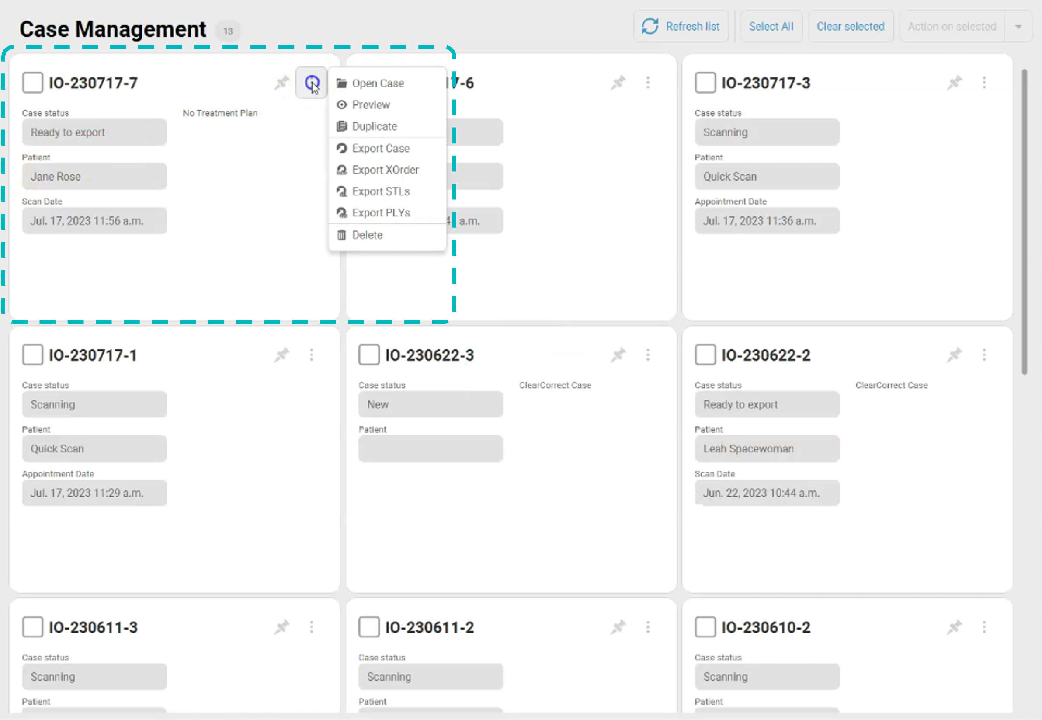Screen dimensions: 1042x720
Task: Click the Jane Rose patient field
Action: tap(94, 176)
